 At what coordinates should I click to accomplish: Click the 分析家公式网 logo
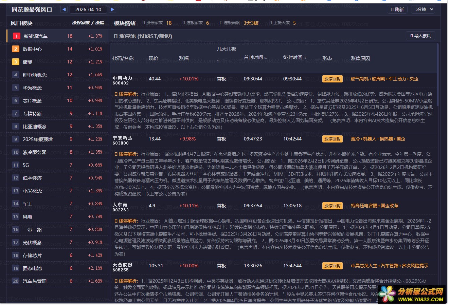[x=412, y=294]
